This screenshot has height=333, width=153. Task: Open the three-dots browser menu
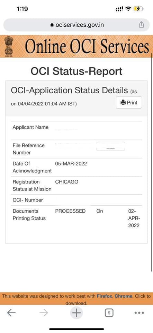tap(139, 313)
